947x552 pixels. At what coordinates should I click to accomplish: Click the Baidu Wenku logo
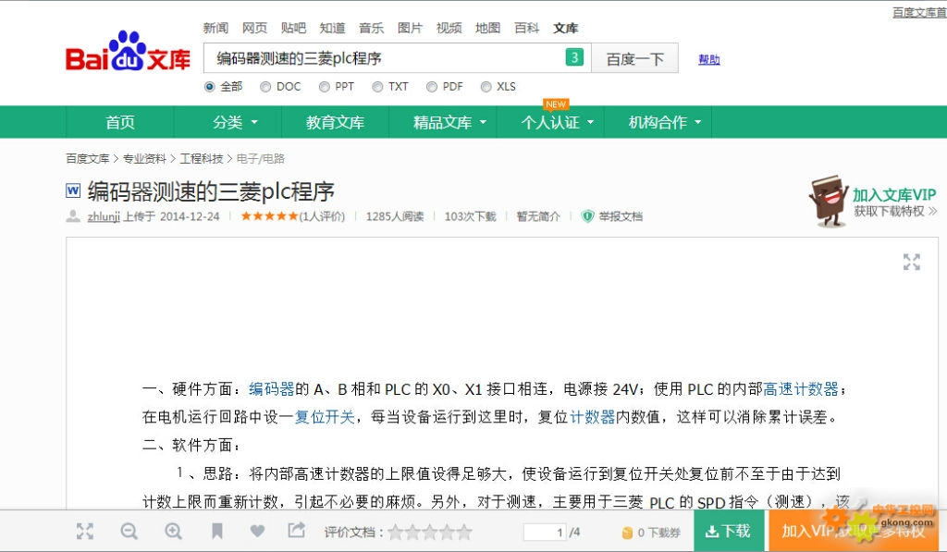tap(128, 52)
